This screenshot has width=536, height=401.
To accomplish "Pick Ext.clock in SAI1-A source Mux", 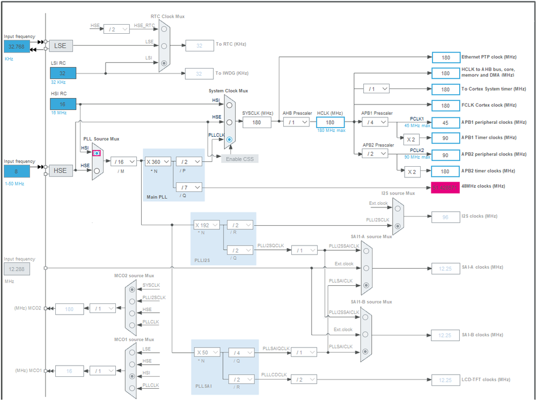I will [x=366, y=268].
